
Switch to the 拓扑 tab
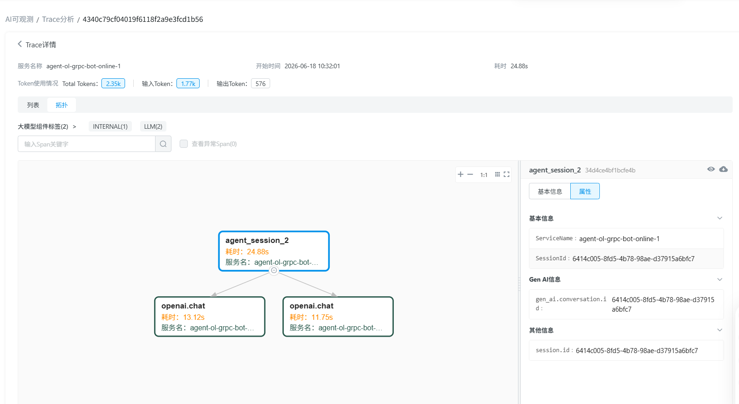(x=62, y=105)
